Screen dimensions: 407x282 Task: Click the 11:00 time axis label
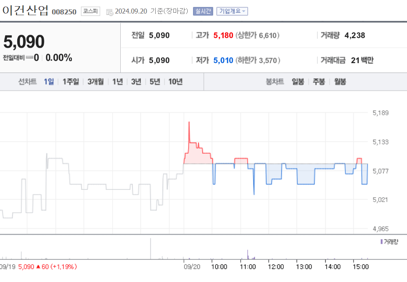tap(248, 267)
